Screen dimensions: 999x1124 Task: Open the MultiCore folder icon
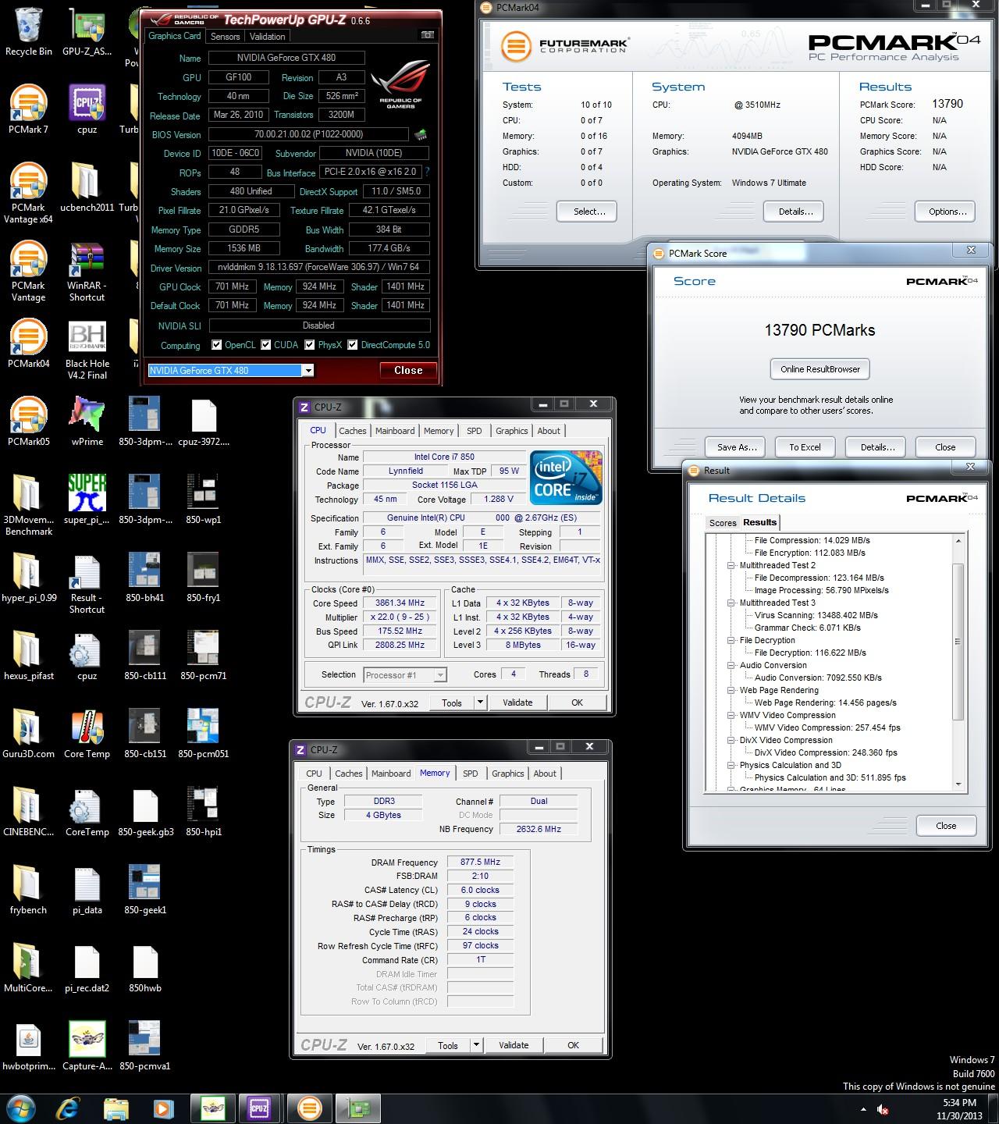click(28, 962)
